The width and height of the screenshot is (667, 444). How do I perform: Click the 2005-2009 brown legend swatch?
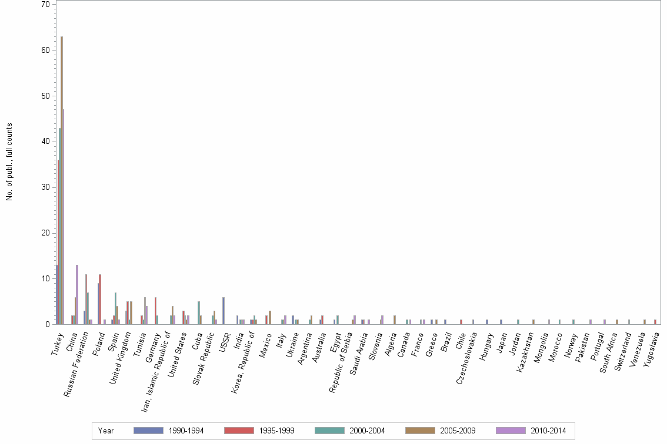(x=419, y=430)
